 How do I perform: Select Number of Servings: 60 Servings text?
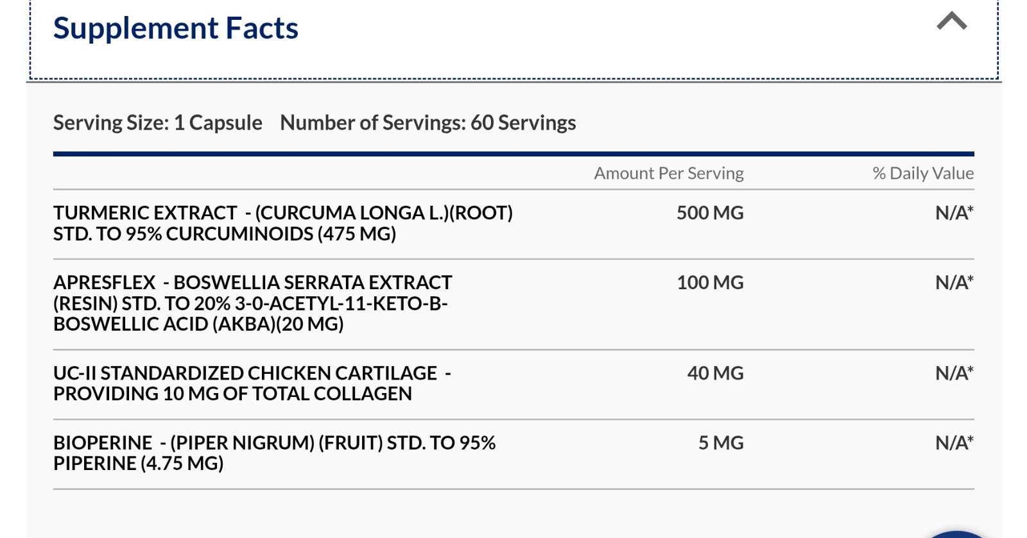428,122
